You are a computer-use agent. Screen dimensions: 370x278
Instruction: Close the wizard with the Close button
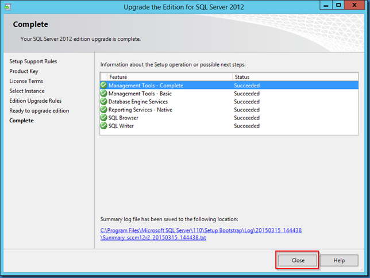coord(298,260)
